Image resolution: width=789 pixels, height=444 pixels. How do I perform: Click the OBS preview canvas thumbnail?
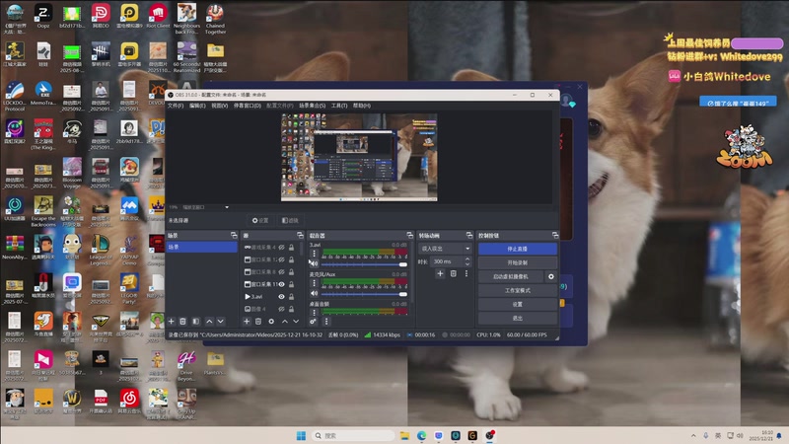pos(359,157)
